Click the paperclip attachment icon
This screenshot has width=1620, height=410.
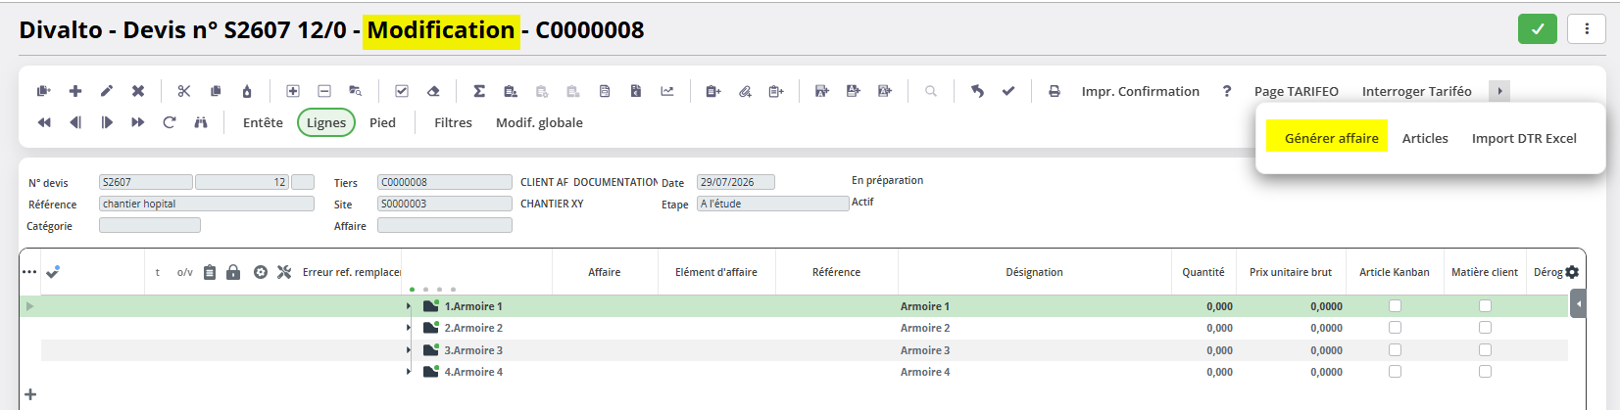pyautogui.click(x=745, y=91)
